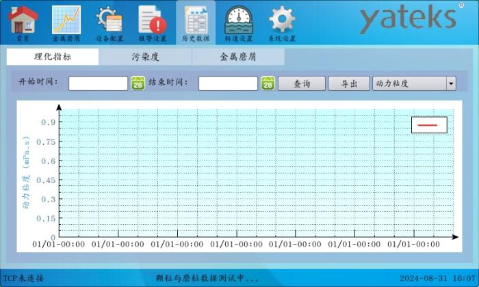This screenshot has width=479, height=287.
Task: Click the 查询 query button
Action: point(301,83)
